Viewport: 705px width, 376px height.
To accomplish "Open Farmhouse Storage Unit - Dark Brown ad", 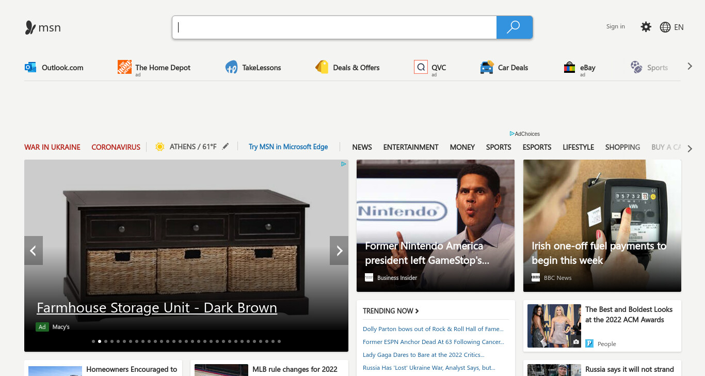I will (157, 308).
